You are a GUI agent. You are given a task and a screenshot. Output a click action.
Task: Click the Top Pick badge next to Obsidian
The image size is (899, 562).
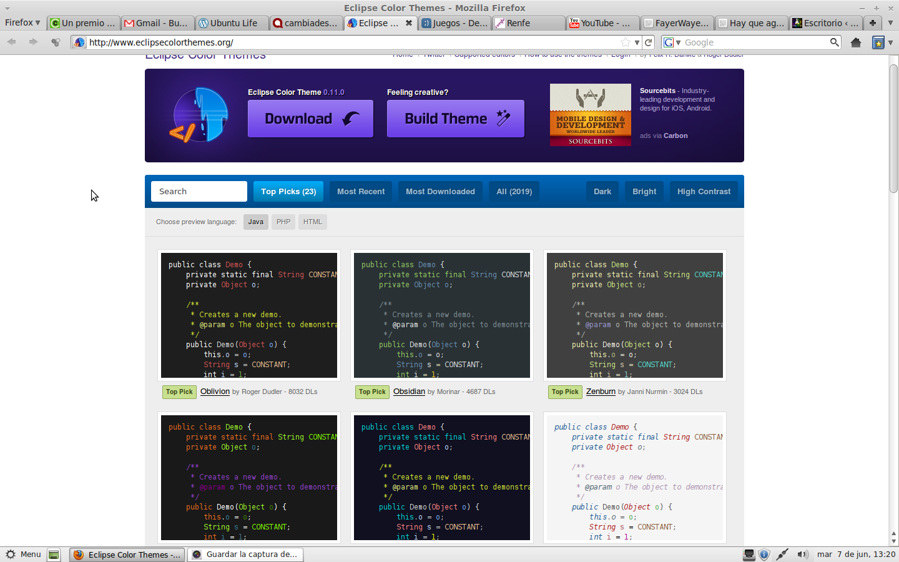(373, 392)
